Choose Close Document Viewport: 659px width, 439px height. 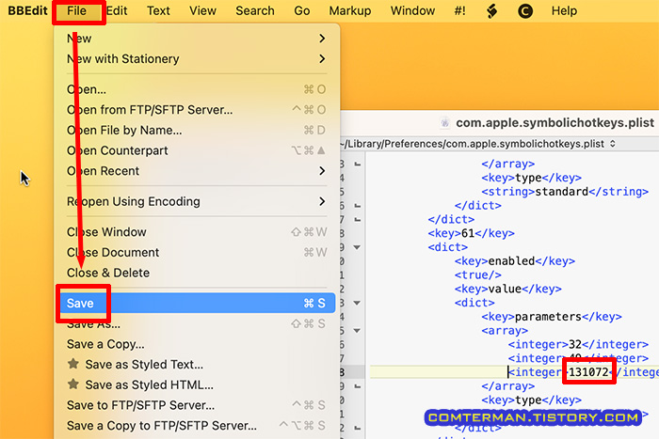(x=197, y=252)
